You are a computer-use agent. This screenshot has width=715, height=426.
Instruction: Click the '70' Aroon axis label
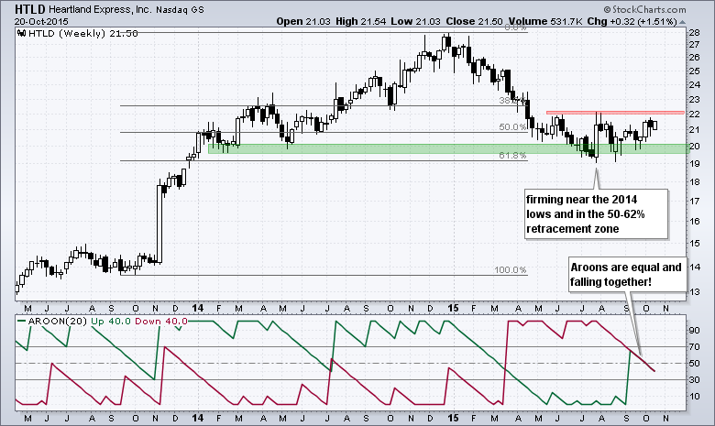coord(695,346)
